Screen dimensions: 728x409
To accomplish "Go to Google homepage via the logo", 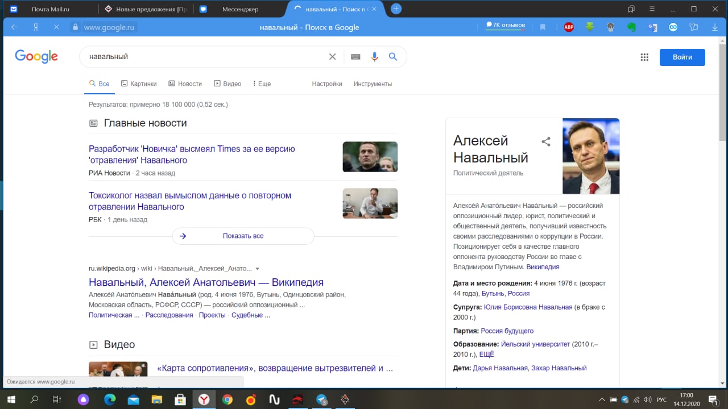I will (36, 56).
